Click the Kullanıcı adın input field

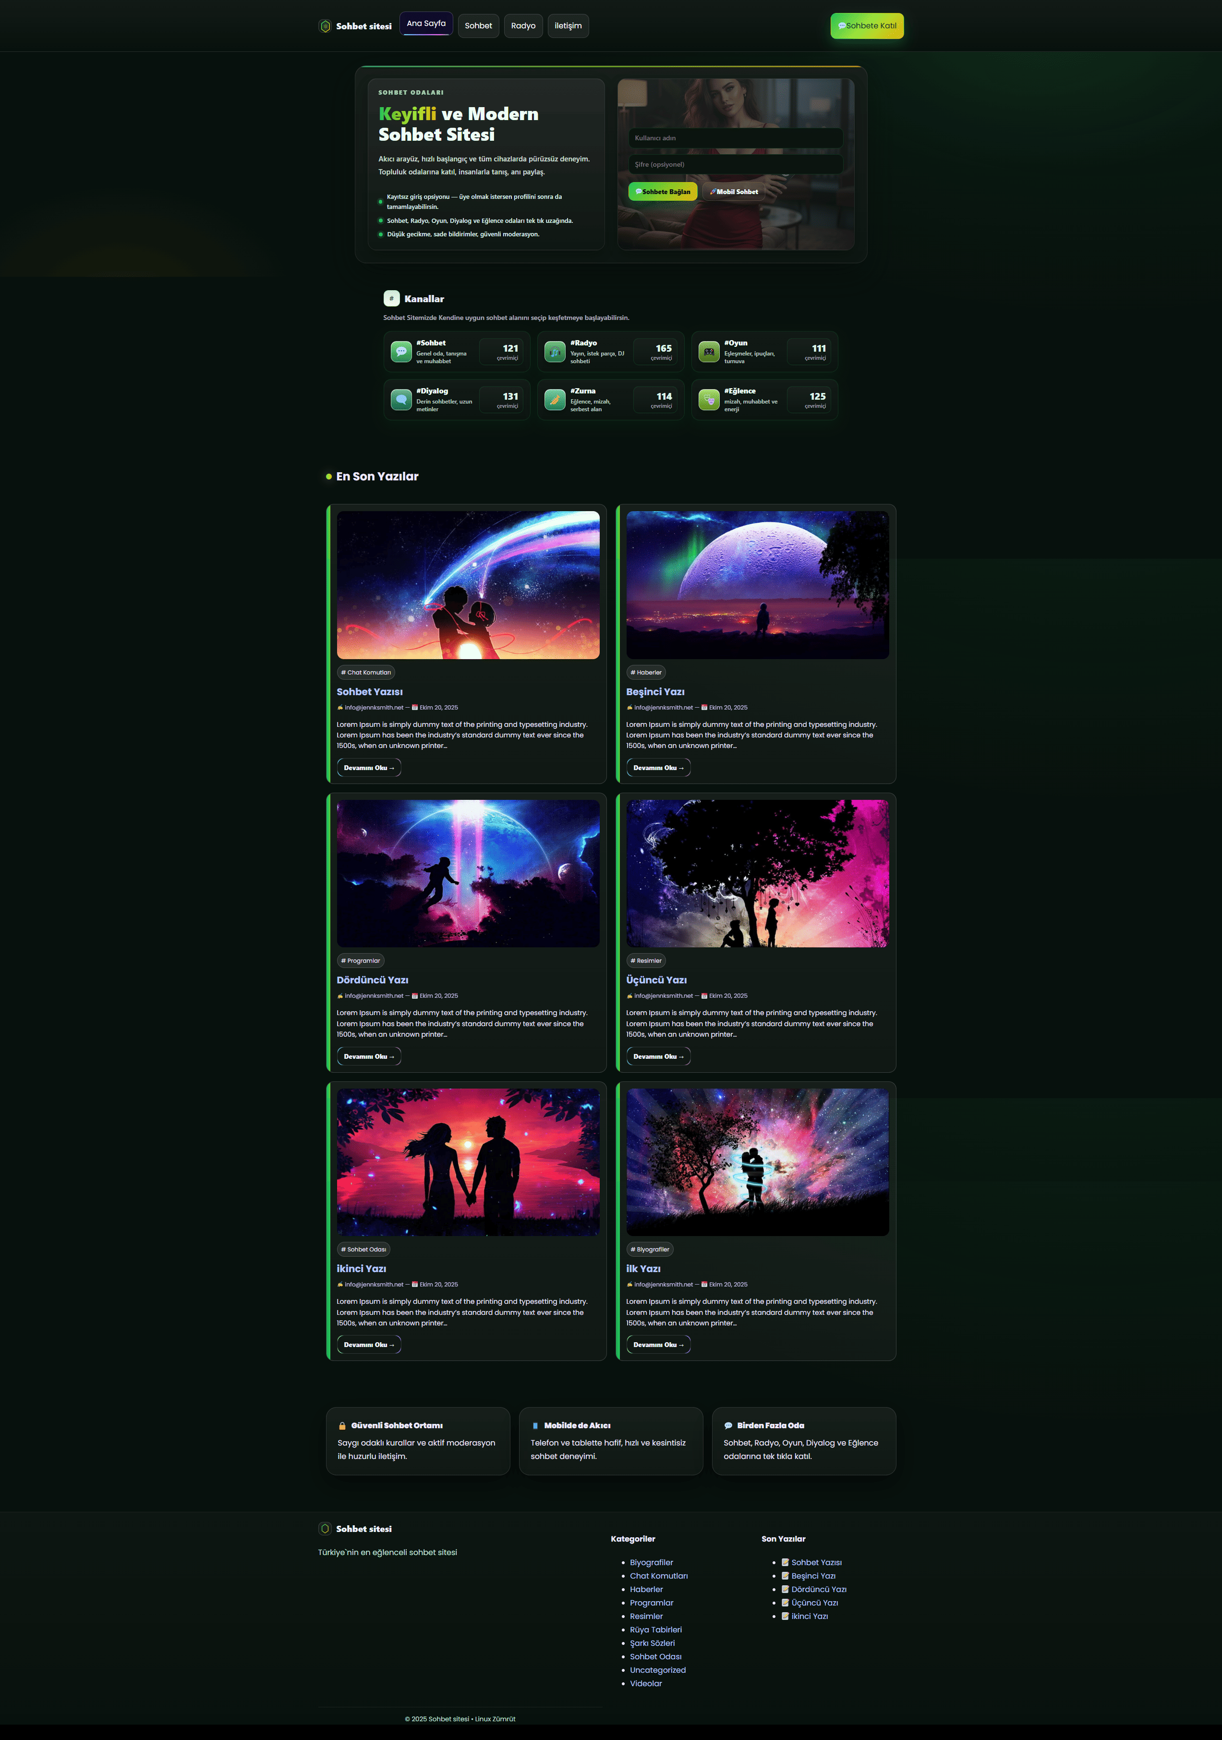(x=735, y=138)
